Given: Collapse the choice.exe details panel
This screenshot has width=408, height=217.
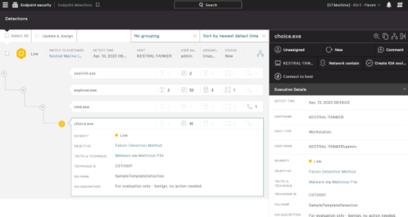Looking at the screenshot, I should pos(403,36).
